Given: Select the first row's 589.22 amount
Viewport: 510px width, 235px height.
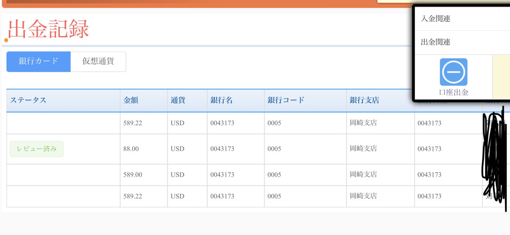Looking at the screenshot, I should coord(133,123).
